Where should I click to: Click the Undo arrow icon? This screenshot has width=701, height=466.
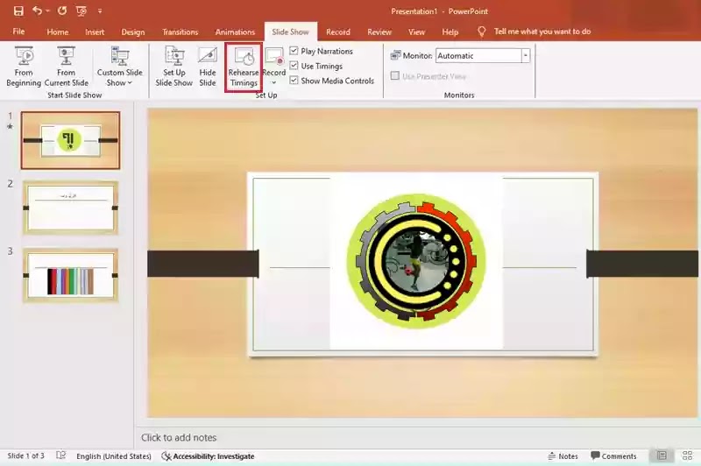click(x=38, y=11)
